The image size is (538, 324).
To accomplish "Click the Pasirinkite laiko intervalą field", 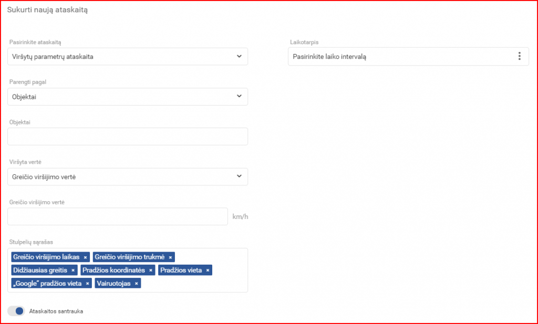I will pyautogui.click(x=408, y=57).
